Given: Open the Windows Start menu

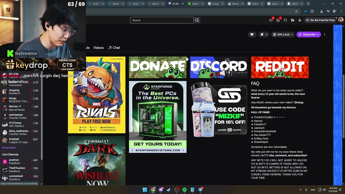Looking at the screenshot, I should (145, 190).
